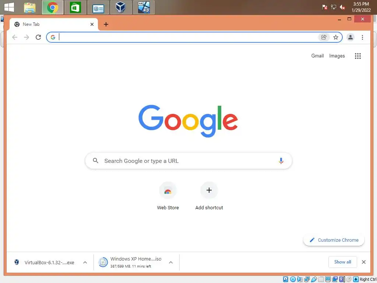Expand options for VirtualBox exe download
Screen dimensions: 377x283
pos(85,262)
